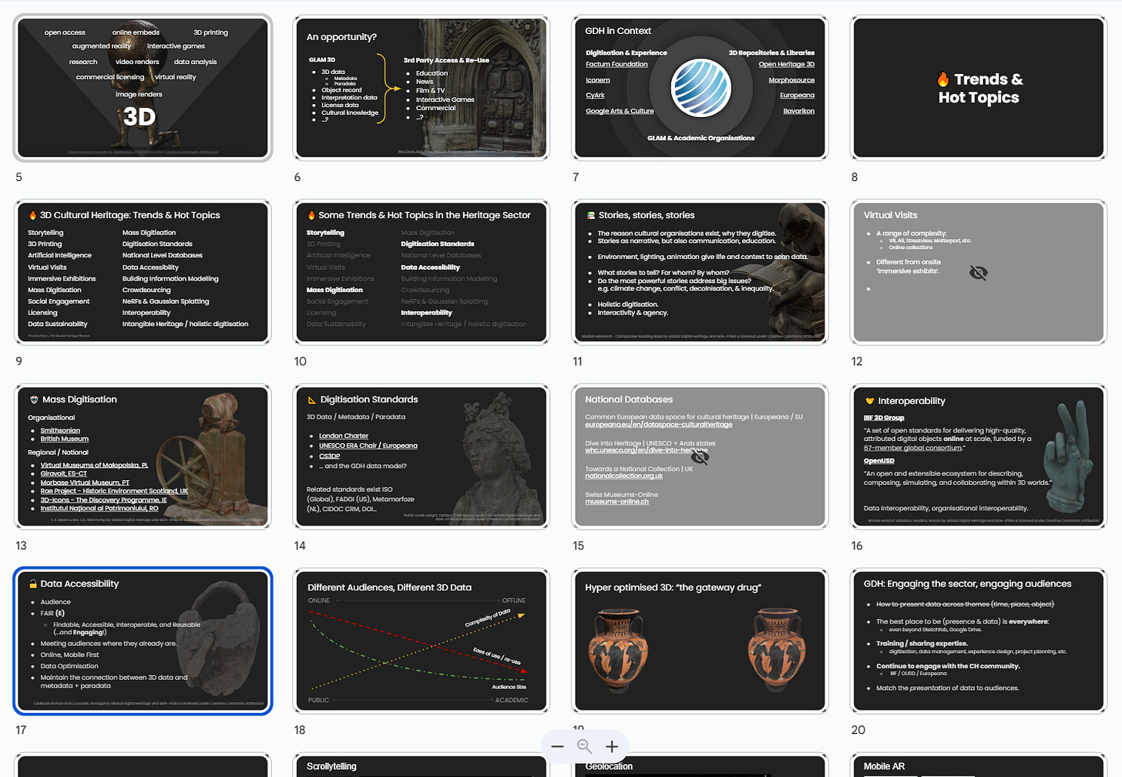This screenshot has height=777, width=1122.
Task: Click the 'IIIF 3D Group' link on Interoperability slide
Action: coord(884,418)
